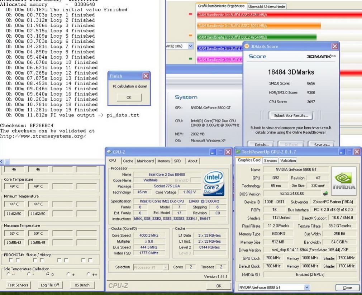The height and width of the screenshot is (295, 362).
Task: Click the green RAM Bandbreite 4954 MB/s bar
Action: point(257,37)
